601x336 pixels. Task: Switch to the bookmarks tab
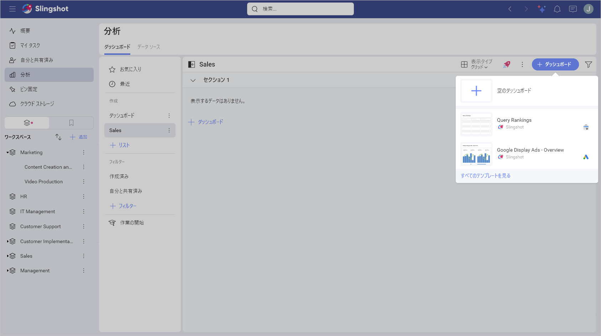tap(71, 123)
